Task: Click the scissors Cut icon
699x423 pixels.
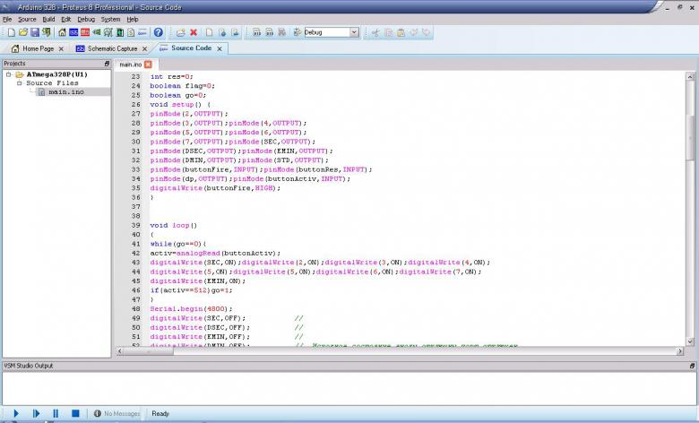Action: click(x=375, y=32)
